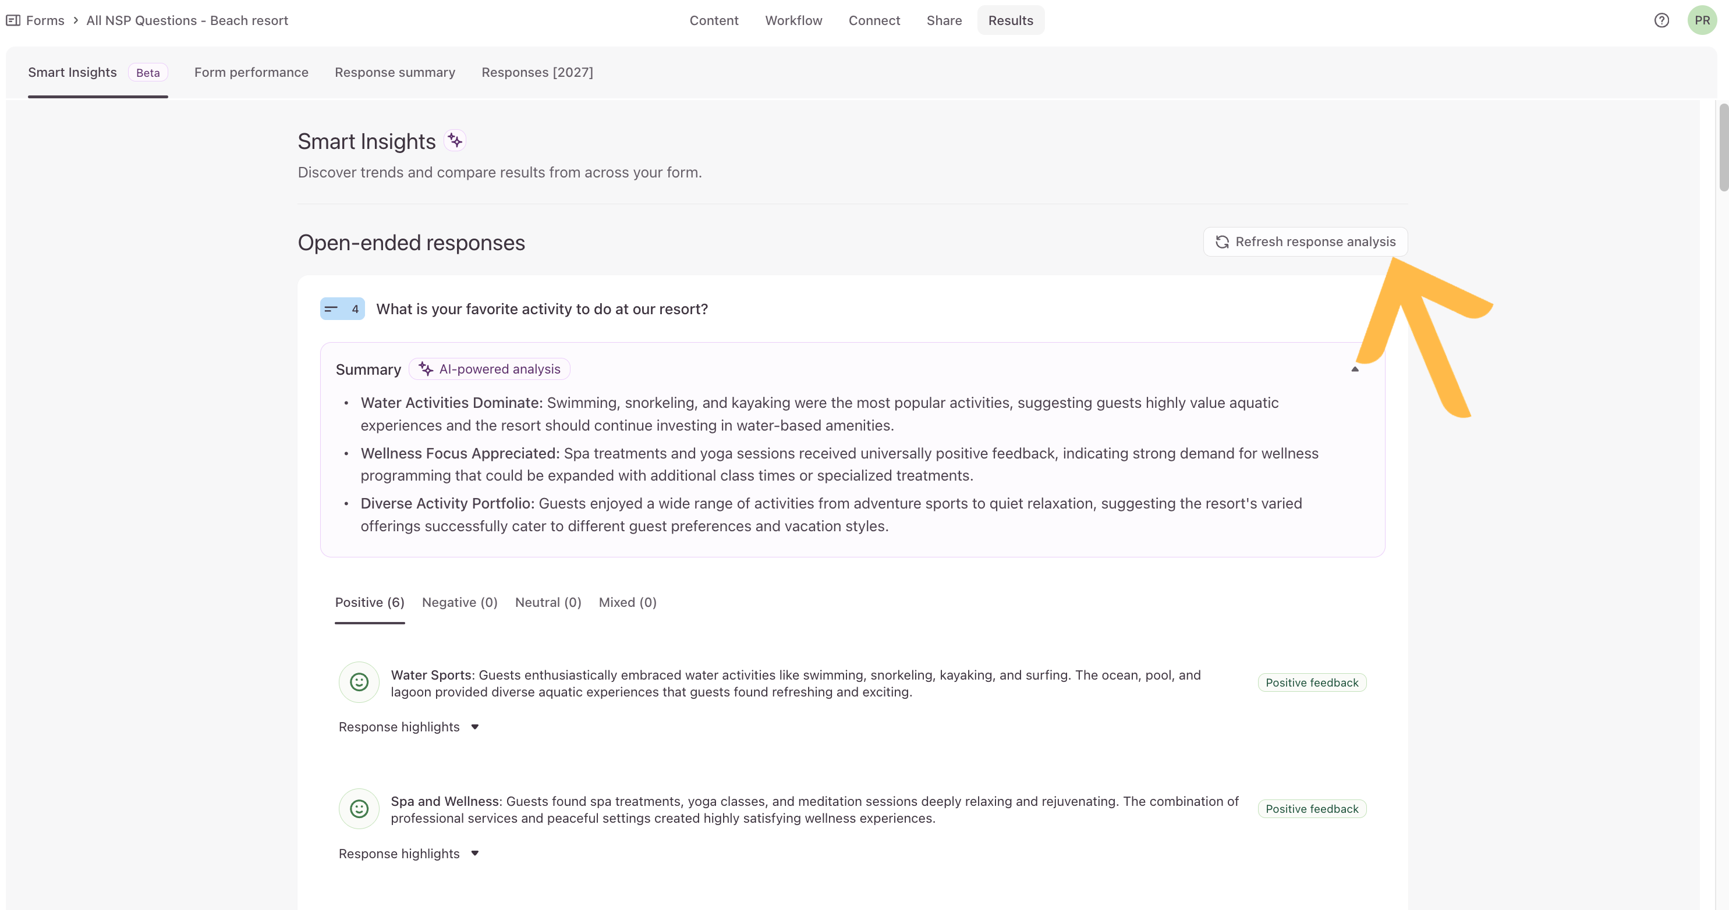
Task: View the Response summary tab
Action: pos(395,72)
